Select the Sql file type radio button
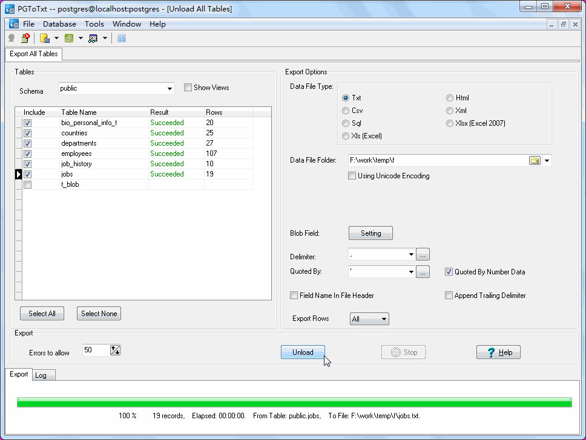Viewport: 586px width, 440px height. (x=346, y=123)
